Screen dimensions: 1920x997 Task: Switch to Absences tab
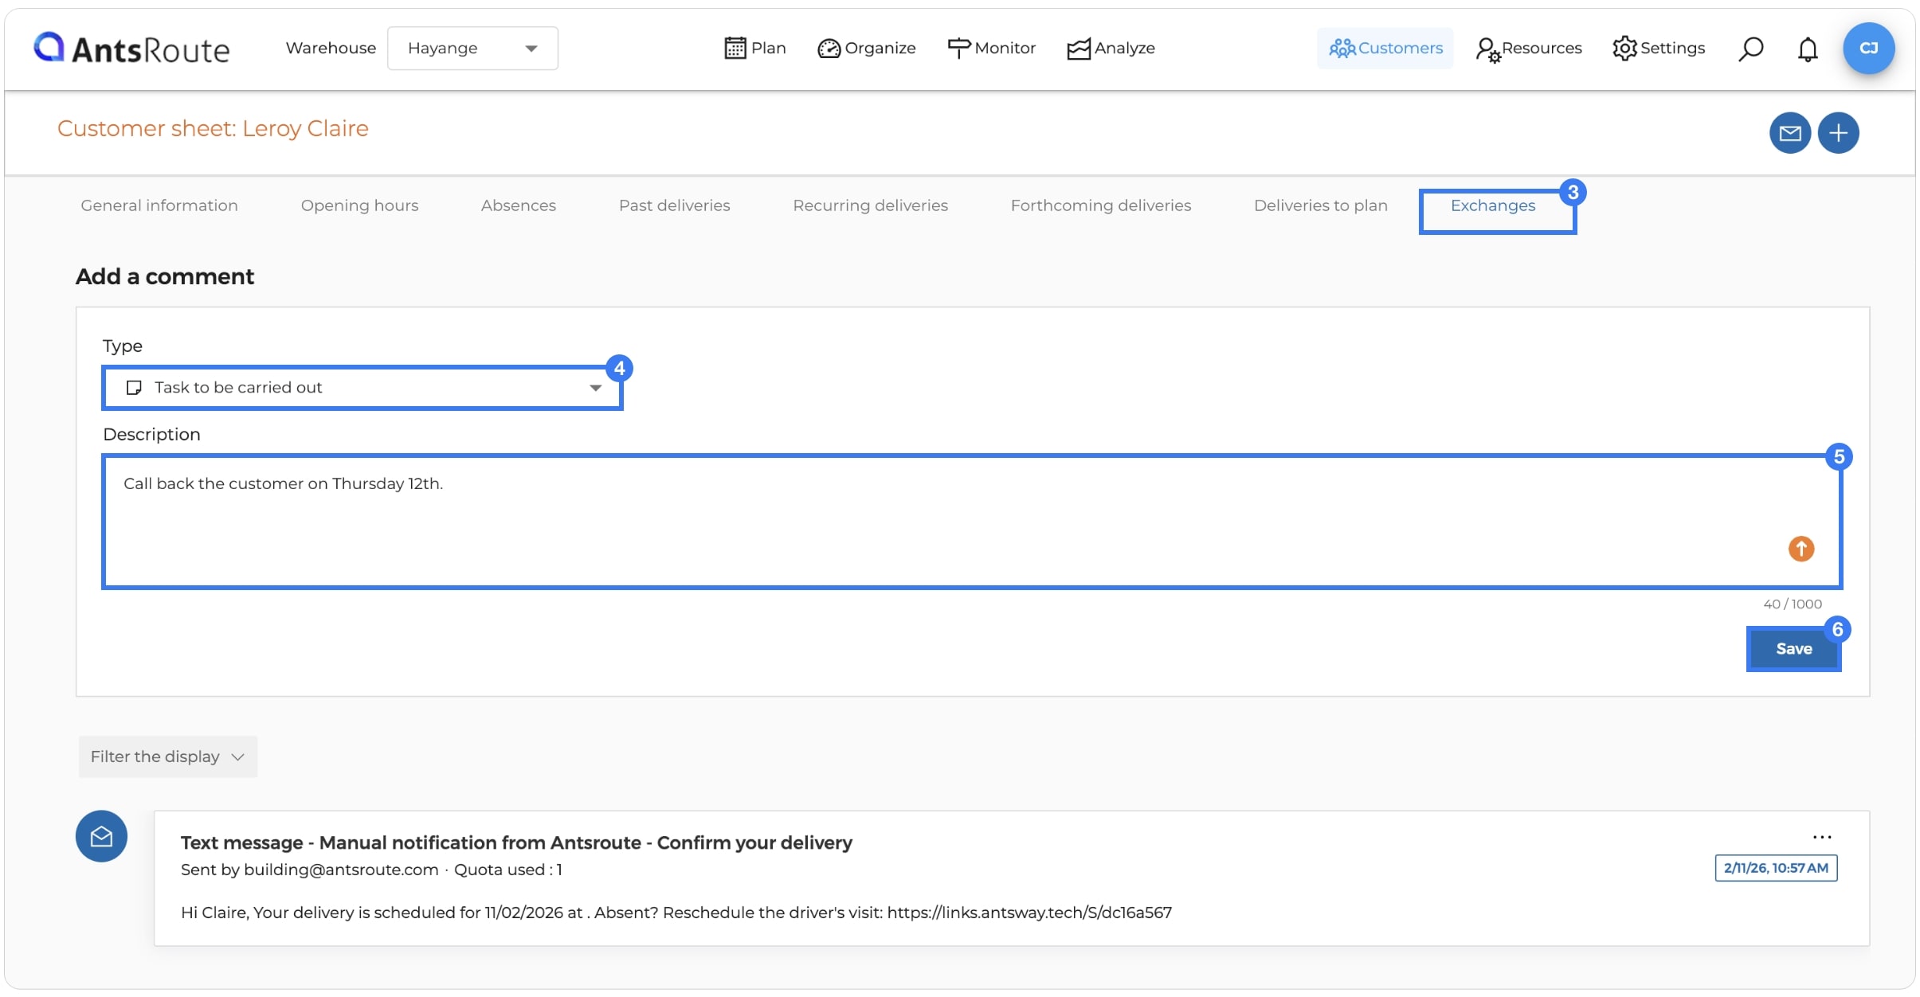tap(519, 205)
